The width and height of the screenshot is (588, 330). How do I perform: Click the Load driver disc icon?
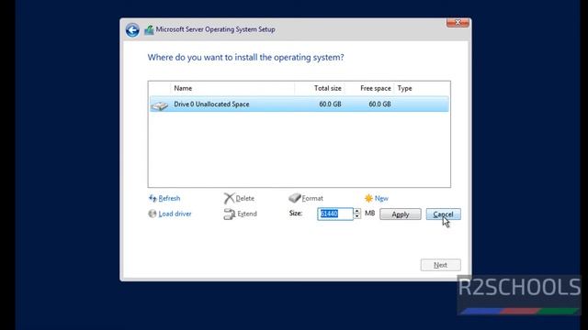[153, 214]
